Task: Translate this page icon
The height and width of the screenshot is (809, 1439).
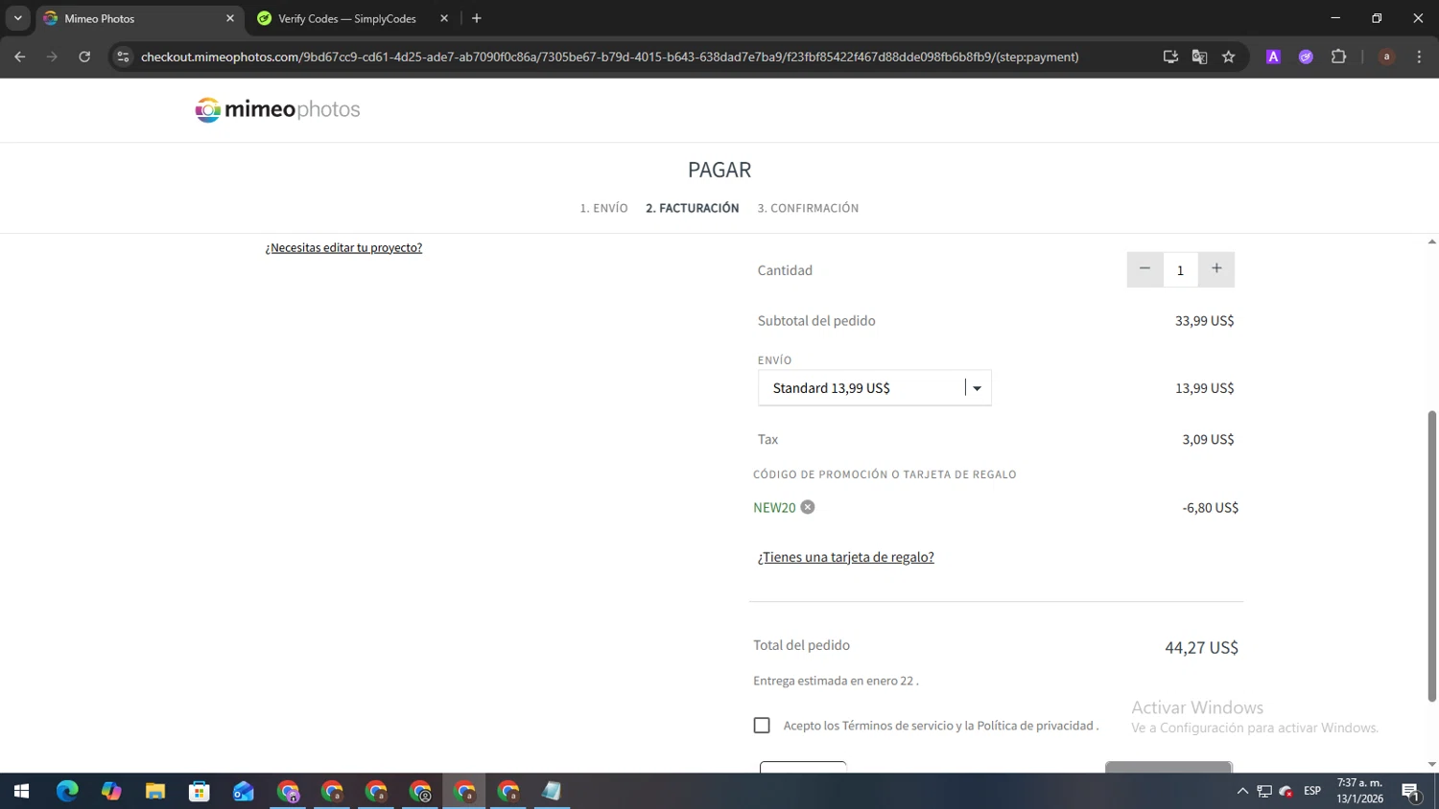Action: (x=1199, y=57)
